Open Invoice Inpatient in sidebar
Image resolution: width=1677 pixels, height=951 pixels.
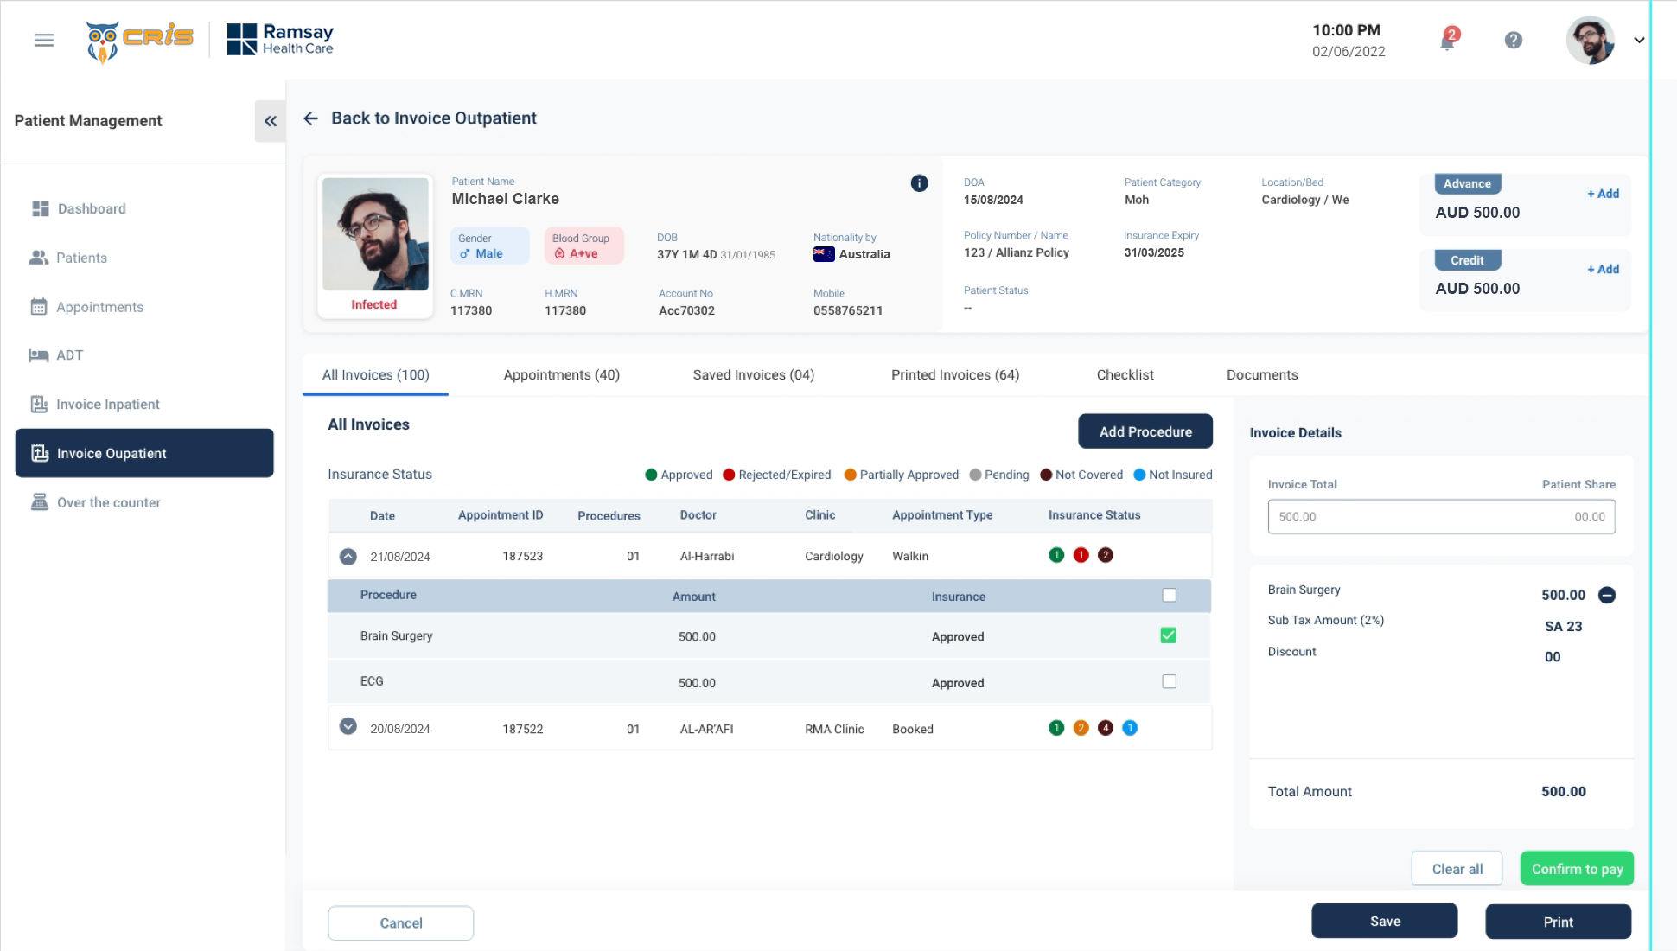click(108, 405)
